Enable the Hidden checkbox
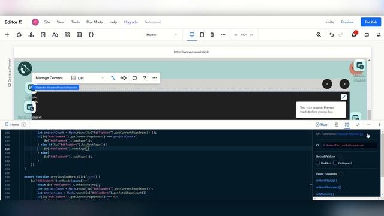The width and height of the screenshot is (384, 216). (318, 163)
